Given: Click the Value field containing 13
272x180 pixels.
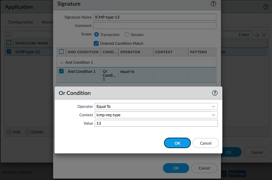Looking at the screenshot, I should [x=156, y=123].
